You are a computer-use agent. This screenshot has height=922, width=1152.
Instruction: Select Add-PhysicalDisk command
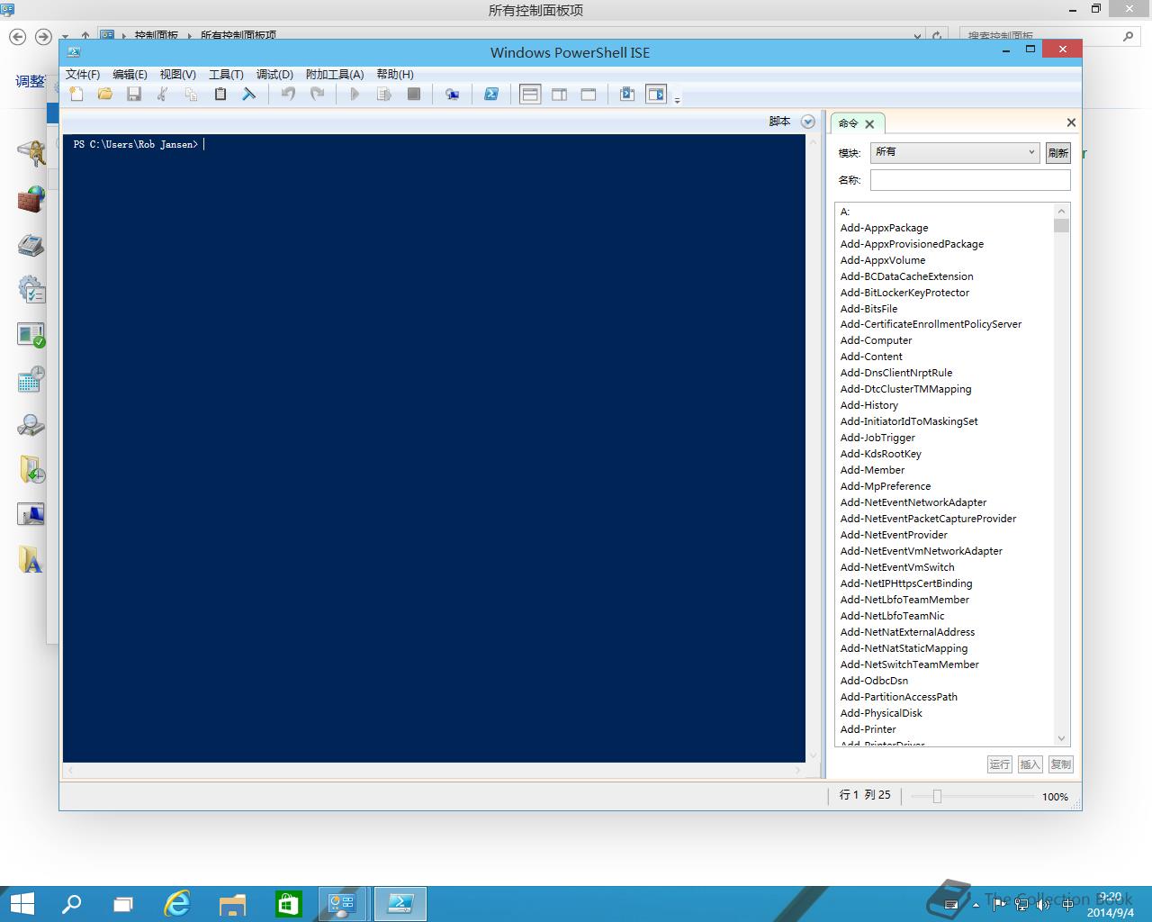(x=881, y=713)
